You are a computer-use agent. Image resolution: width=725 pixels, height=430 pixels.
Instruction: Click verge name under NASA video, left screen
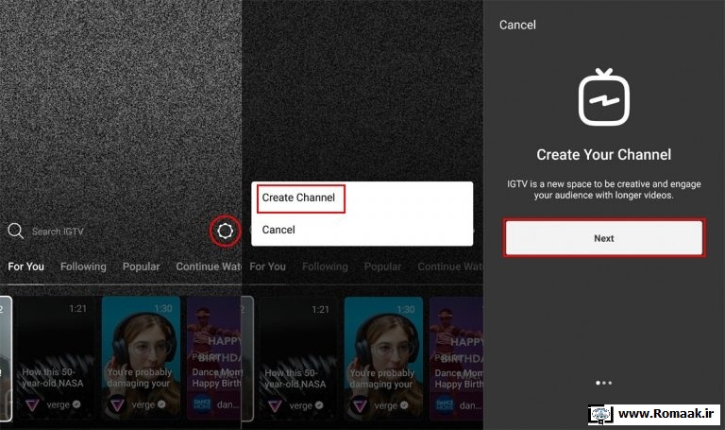tap(58, 404)
